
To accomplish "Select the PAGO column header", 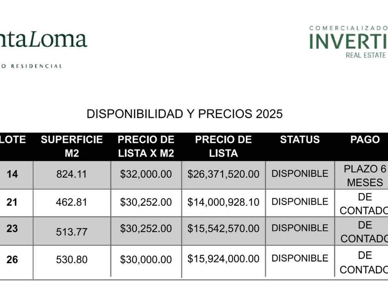I will click(x=365, y=139).
